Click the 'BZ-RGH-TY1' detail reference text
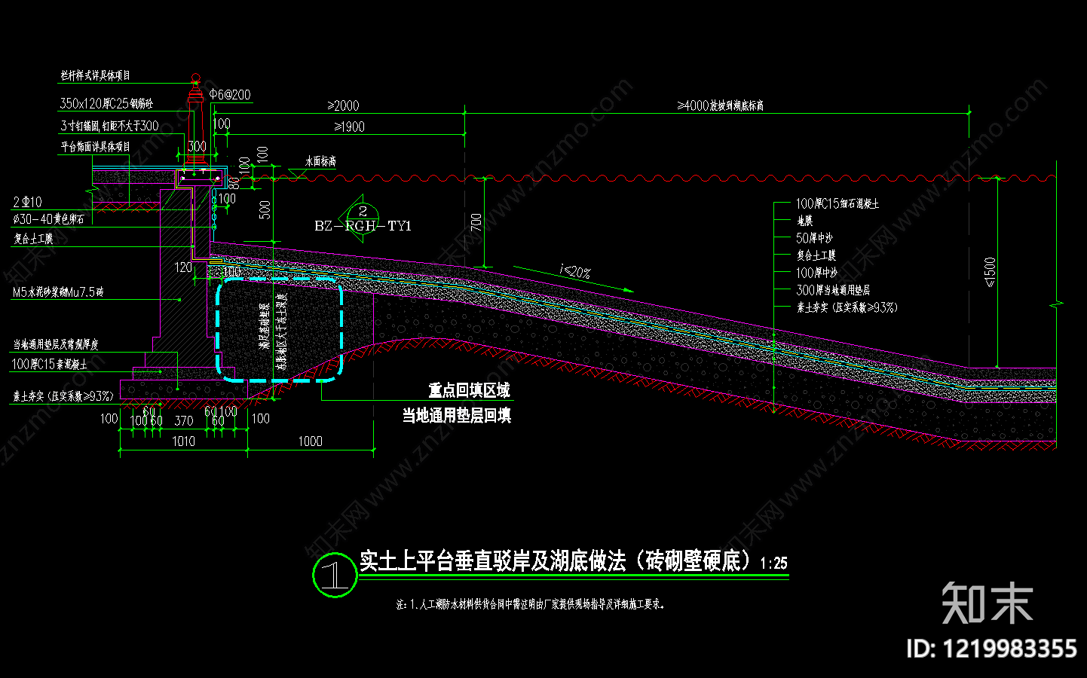 coord(363,226)
